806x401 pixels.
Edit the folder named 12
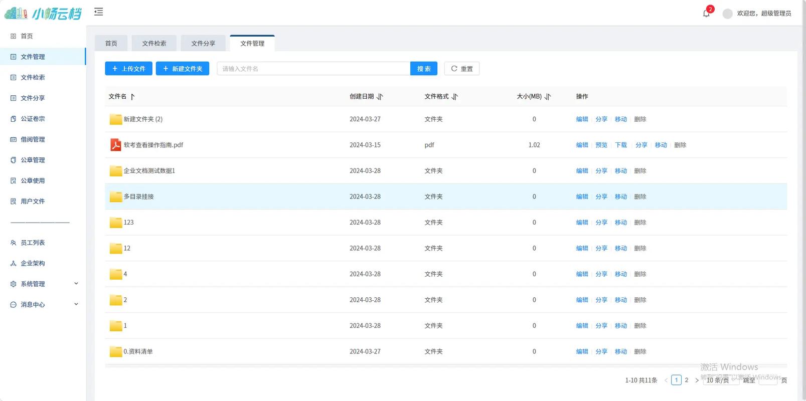[582, 248]
